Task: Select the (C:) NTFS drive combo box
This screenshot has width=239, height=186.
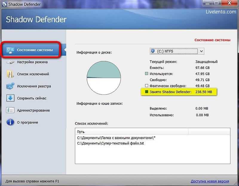Action: coord(177,51)
